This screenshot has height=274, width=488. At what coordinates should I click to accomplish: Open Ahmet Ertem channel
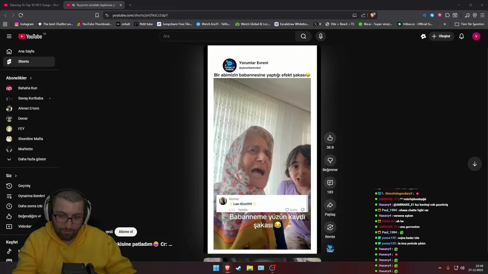pyautogui.click(x=29, y=108)
